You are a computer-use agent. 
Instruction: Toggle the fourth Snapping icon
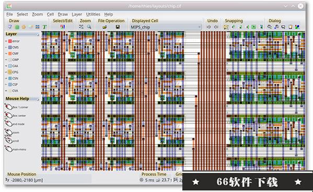point(247,27)
